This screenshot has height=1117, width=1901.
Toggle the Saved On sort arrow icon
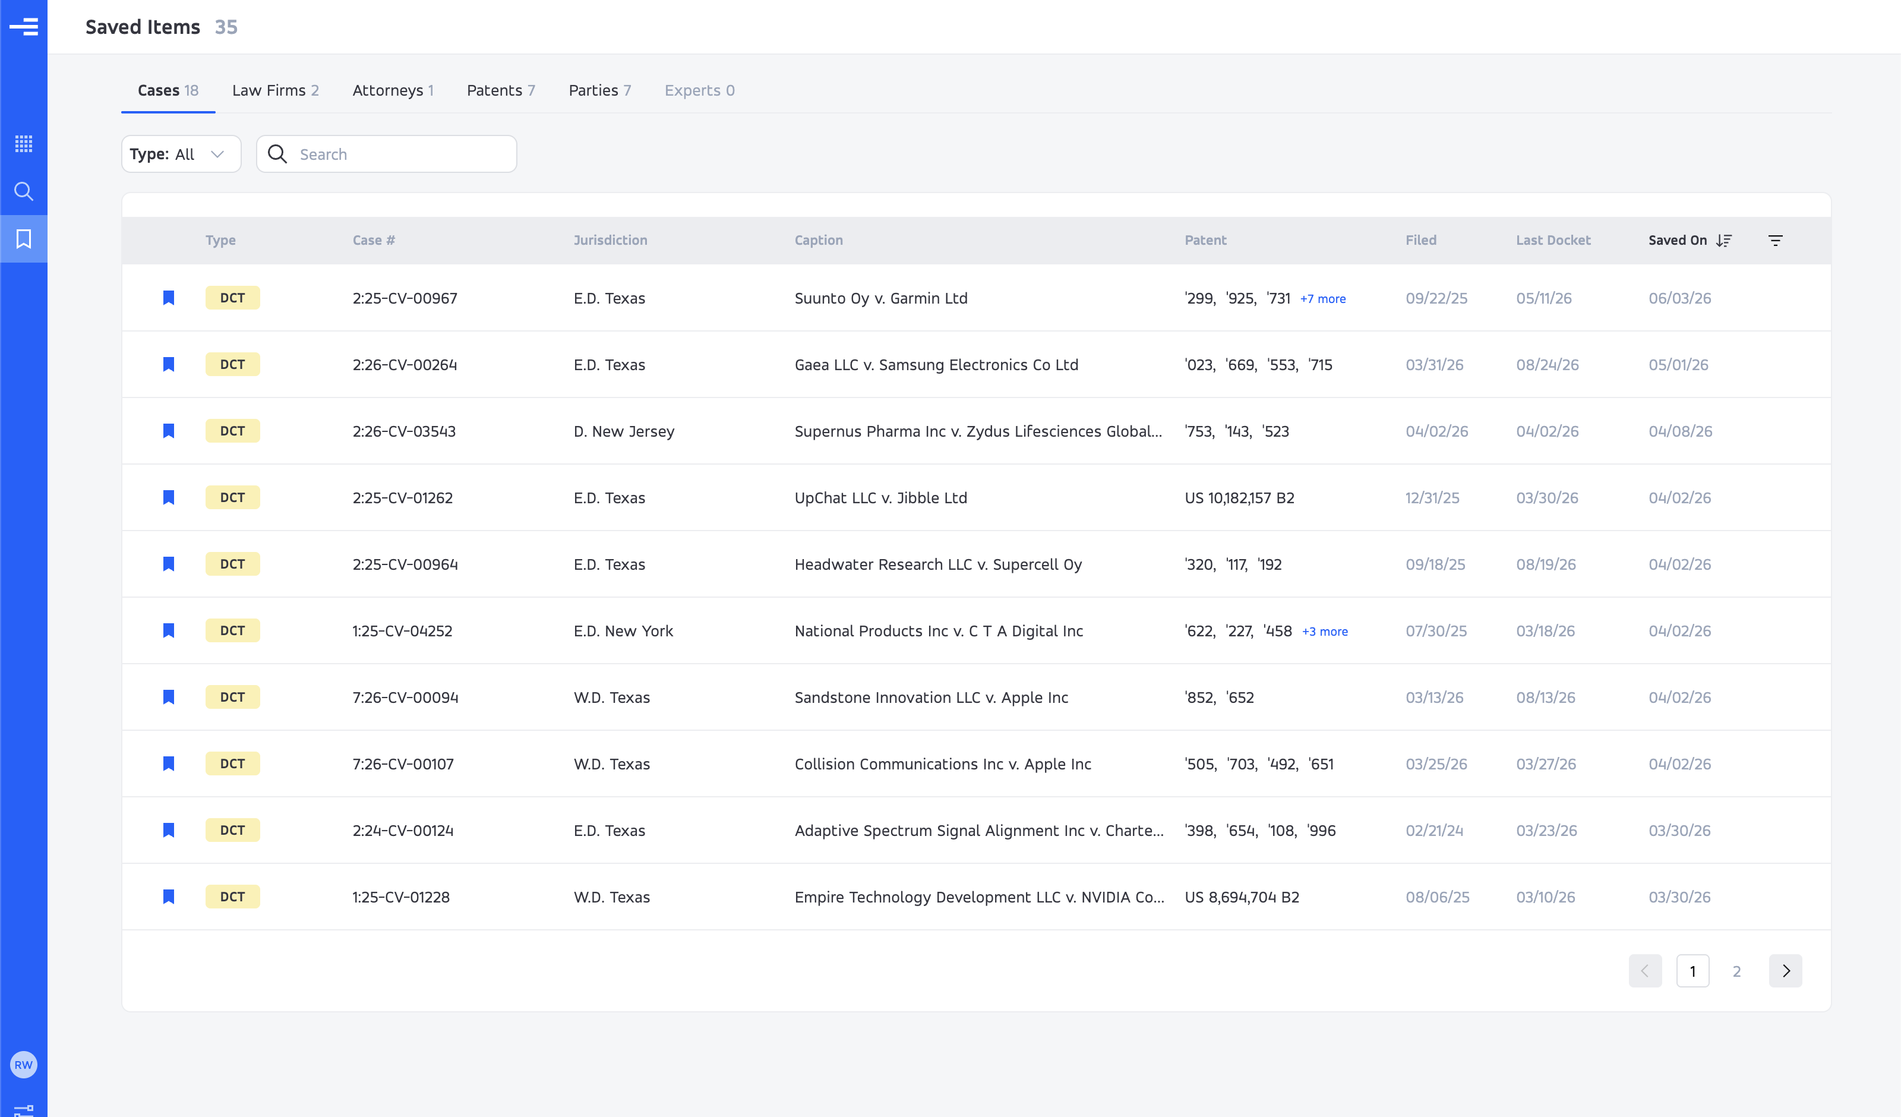1724,240
